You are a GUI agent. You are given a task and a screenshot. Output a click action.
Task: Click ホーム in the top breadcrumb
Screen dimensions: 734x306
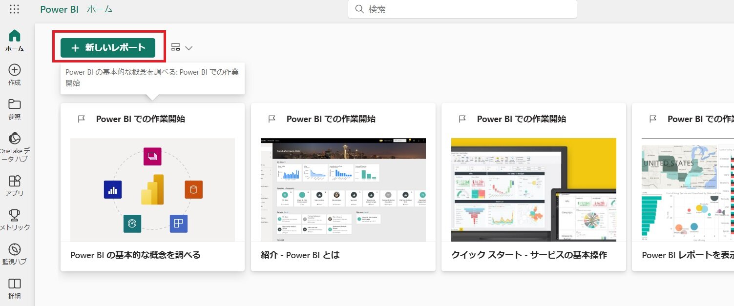tap(100, 9)
